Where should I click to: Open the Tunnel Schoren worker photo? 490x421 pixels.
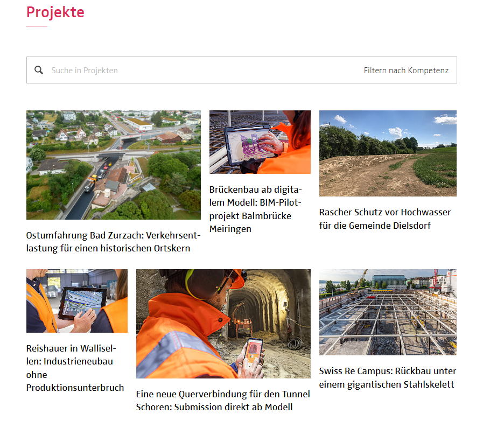[x=223, y=324]
